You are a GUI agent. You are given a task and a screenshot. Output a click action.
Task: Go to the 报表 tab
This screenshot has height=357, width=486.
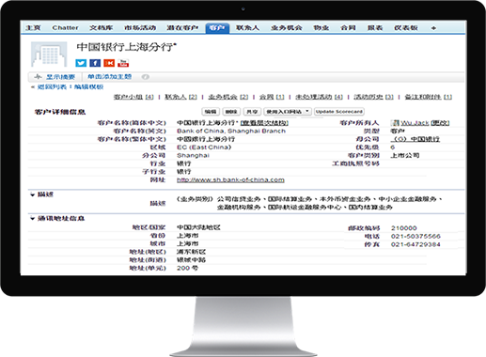click(x=375, y=28)
